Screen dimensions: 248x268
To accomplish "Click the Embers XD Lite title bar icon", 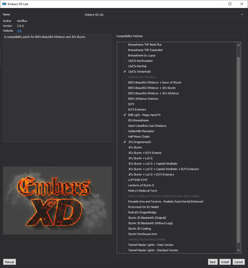I will pyautogui.click(x=4, y=4).
